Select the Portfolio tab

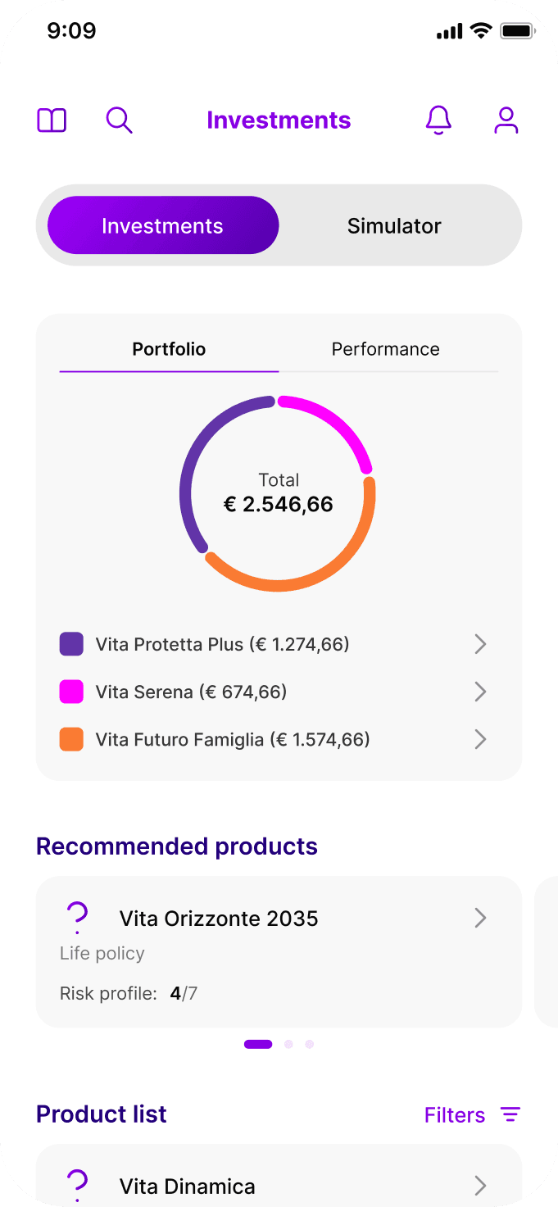click(x=169, y=349)
